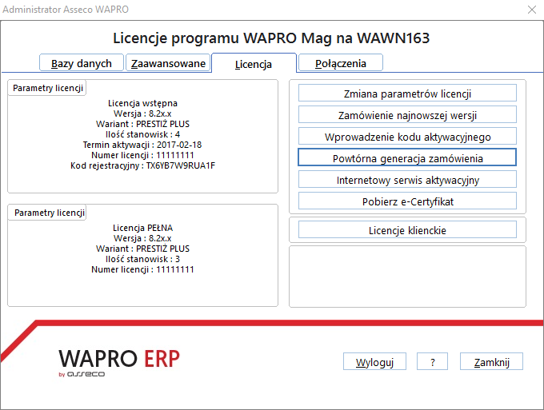This screenshot has height=410, width=544.
Task: Click Termin aktywacji : 2017-02-18 line
Action: 142,145
